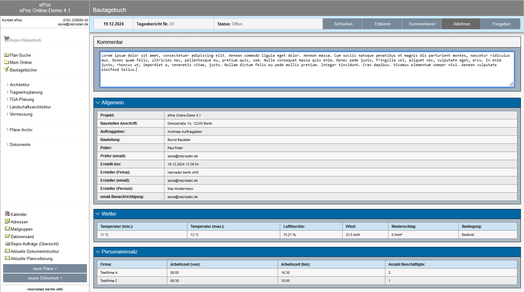The width and height of the screenshot is (524, 292).
Task: Expand the Tragwerksplanung tree arrow
Action: pos(7,92)
